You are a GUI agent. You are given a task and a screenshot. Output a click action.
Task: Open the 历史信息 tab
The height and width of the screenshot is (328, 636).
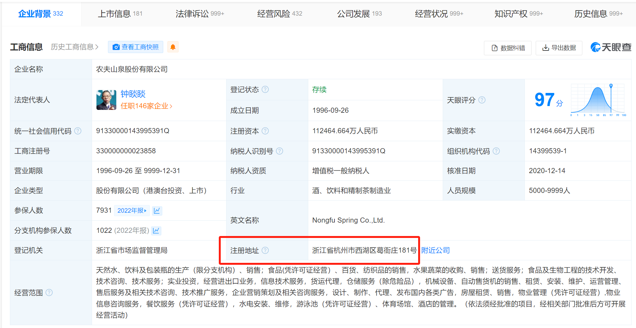(x=599, y=14)
